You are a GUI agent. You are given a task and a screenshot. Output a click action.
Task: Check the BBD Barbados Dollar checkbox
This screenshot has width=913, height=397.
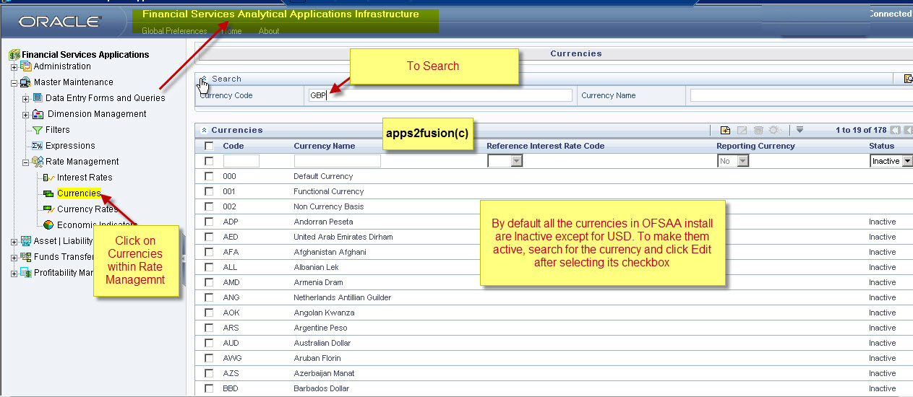tap(209, 388)
